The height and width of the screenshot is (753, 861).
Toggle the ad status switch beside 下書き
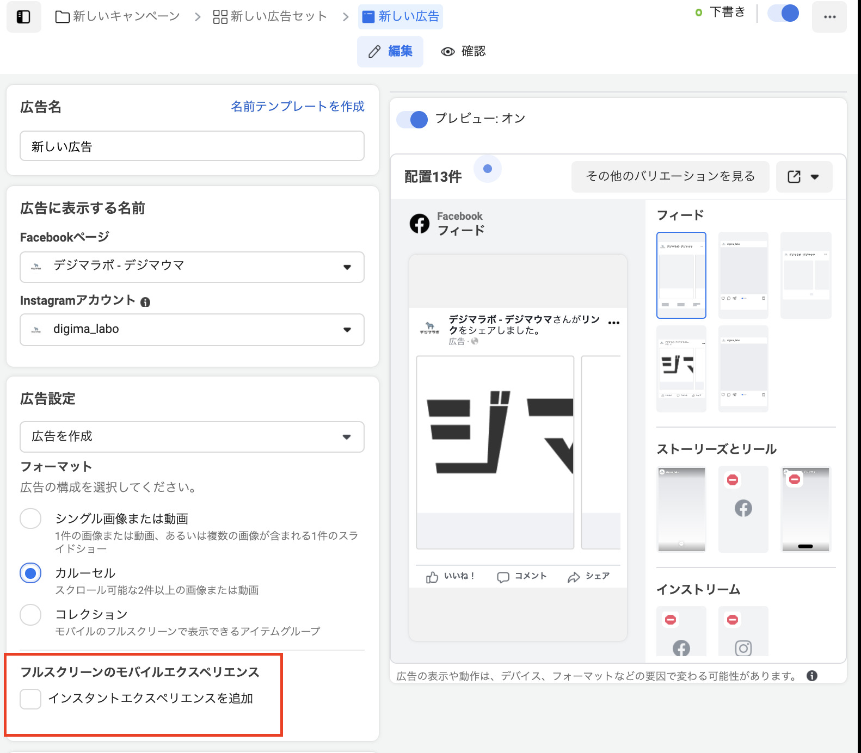pos(783,13)
